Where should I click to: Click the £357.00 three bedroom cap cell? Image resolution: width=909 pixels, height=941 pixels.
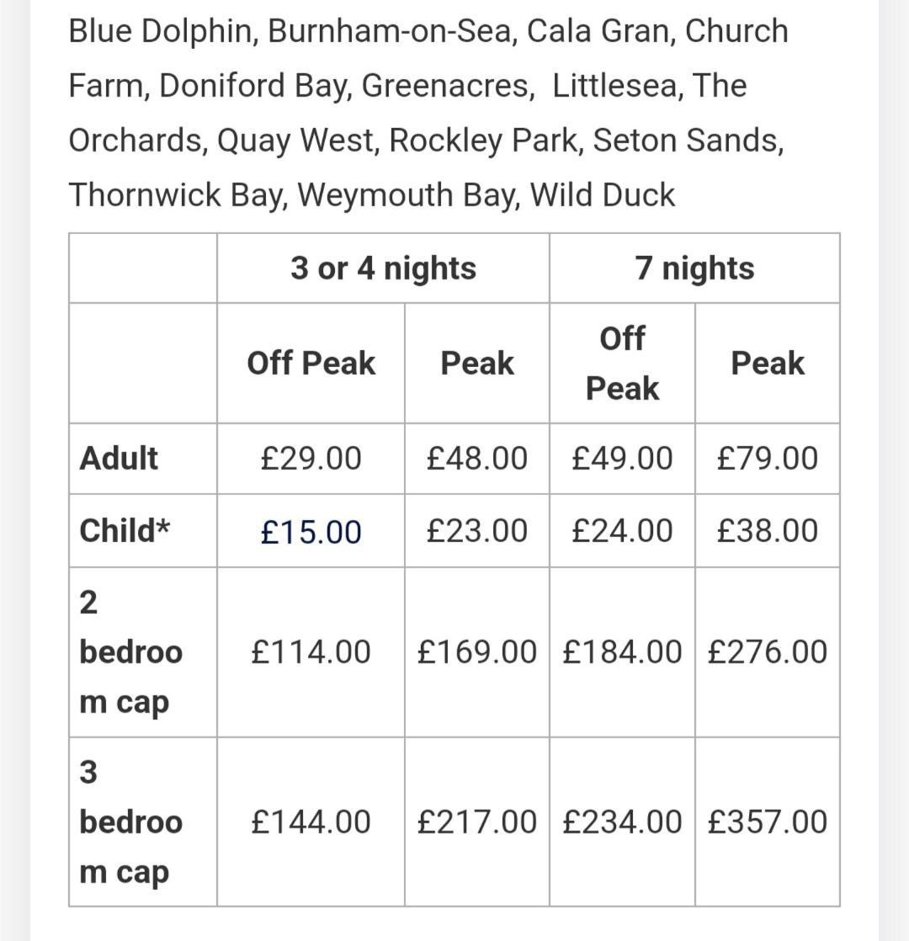[768, 821]
